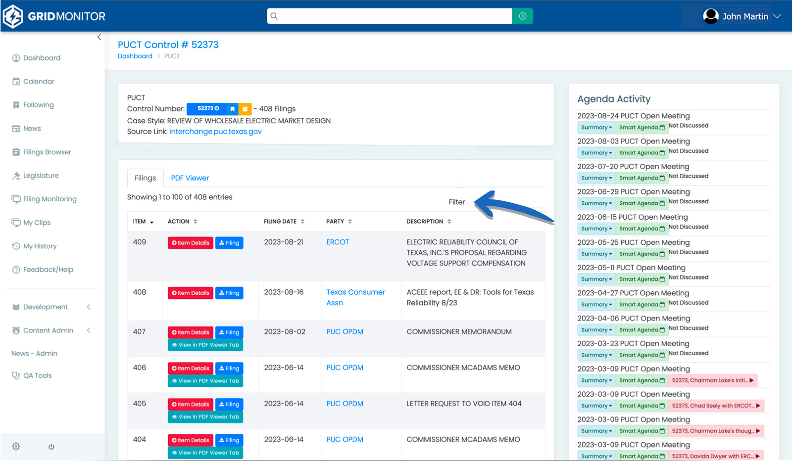The height and width of the screenshot is (461, 792).
Task: Click the user avatar icon
Action: [711, 16]
